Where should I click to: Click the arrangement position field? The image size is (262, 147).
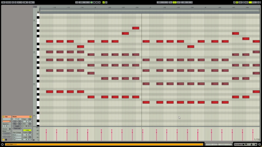[x=84, y=2]
